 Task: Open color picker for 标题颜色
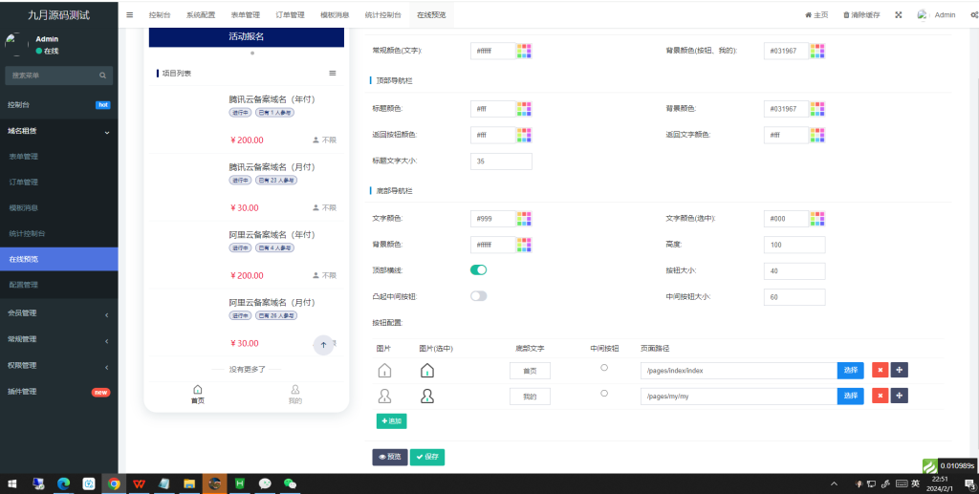click(524, 109)
